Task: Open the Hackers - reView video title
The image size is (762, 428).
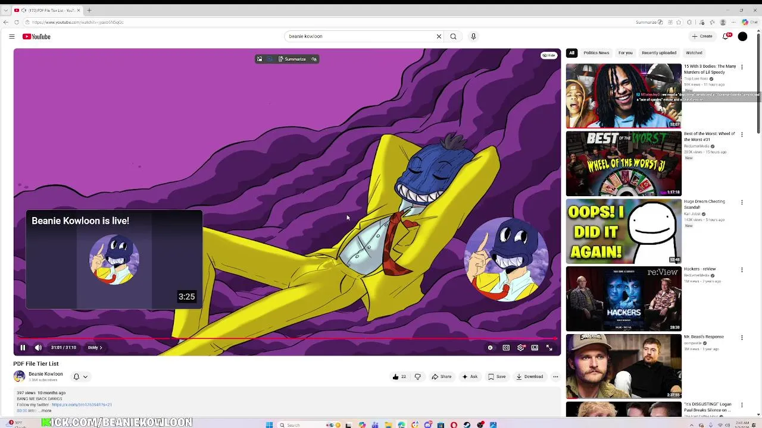Action: point(699,269)
